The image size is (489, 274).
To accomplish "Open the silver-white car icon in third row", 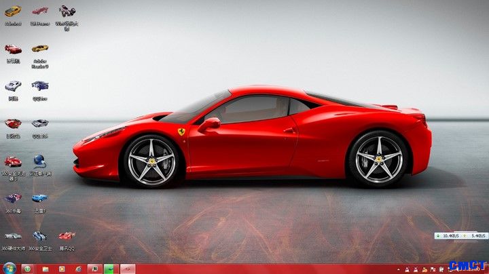I will click(x=13, y=86).
